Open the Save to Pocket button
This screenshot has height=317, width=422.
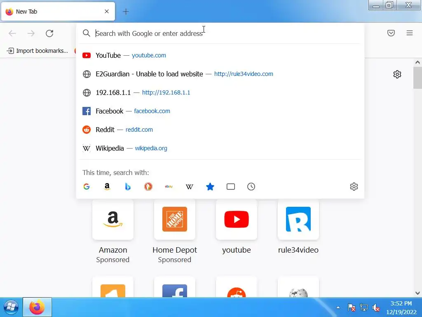[391, 33]
